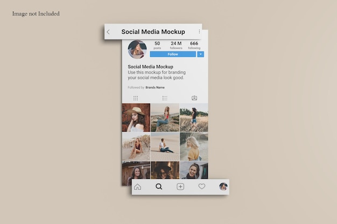This screenshot has height=224, width=337.
Task: Switch to list view tab
Action: (x=165, y=98)
